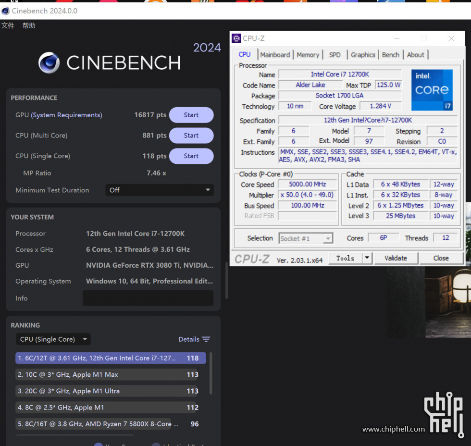This screenshot has height=446, width=471.
Task: Click the Package value Socket 1700 LGA
Action: pyautogui.click(x=340, y=96)
